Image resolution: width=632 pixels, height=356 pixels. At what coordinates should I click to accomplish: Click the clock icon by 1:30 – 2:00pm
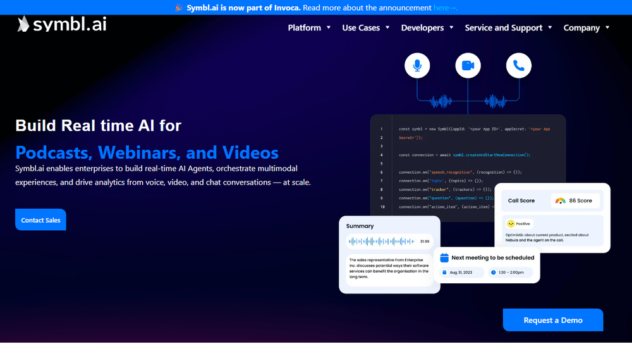tap(494, 273)
